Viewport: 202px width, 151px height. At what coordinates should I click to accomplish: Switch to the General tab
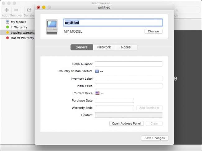82,47
